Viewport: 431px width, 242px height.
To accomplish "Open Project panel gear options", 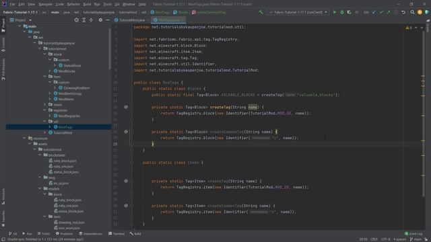I will point(100,20).
